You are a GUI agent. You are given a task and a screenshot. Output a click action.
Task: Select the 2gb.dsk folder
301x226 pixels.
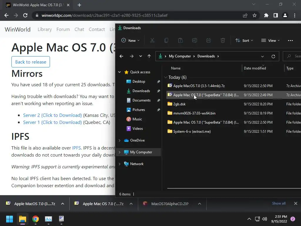tap(179, 104)
